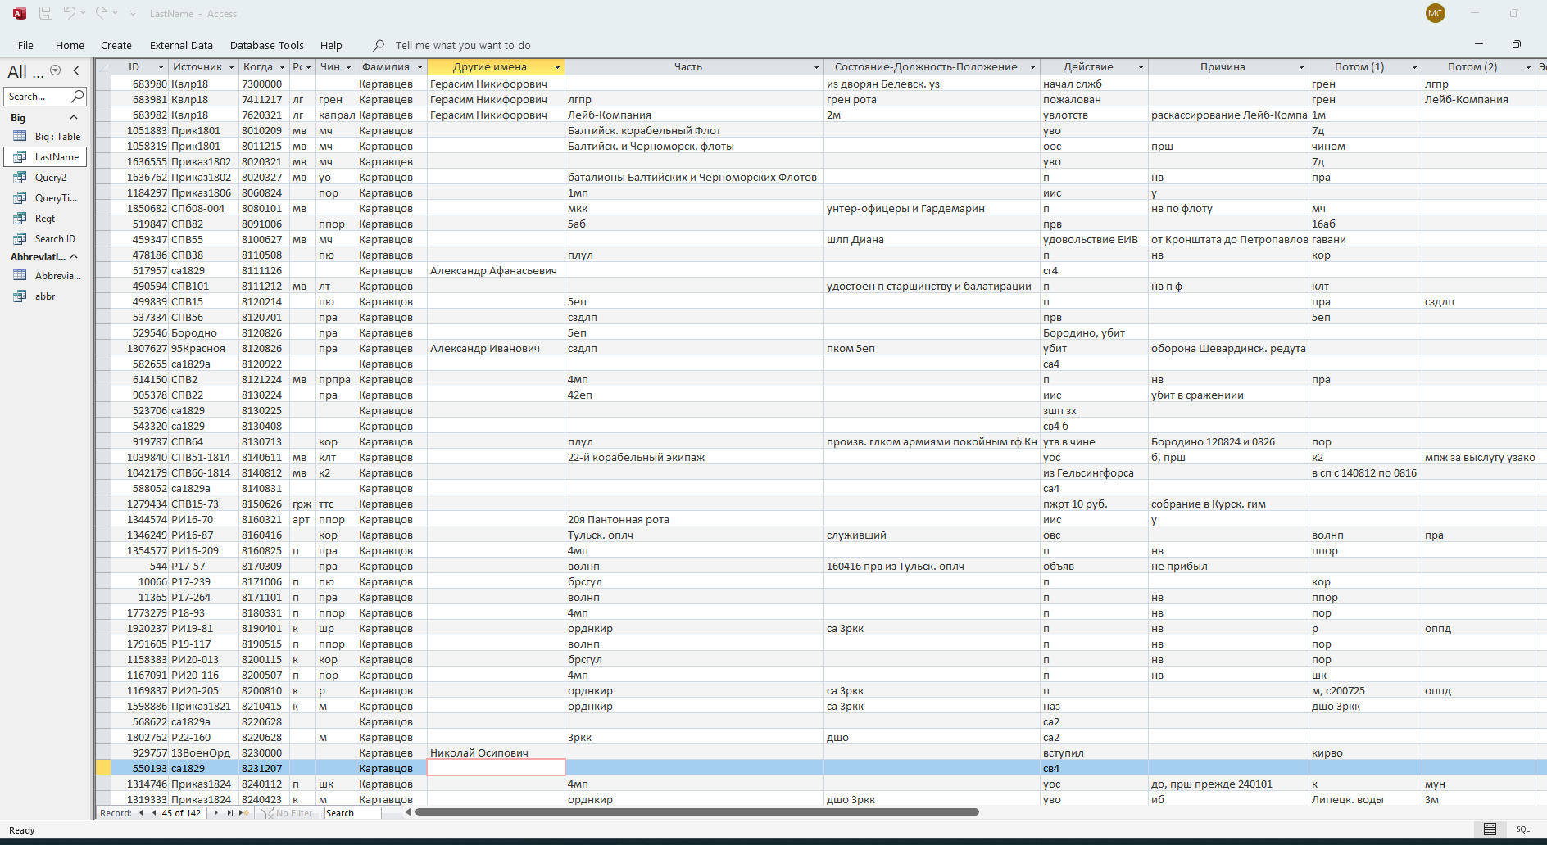Image resolution: width=1547 pixels, height=845 pixels.
Task: Open the Причина column filter dropdown
Action: pyautogui.click(x=1301, y=67)
